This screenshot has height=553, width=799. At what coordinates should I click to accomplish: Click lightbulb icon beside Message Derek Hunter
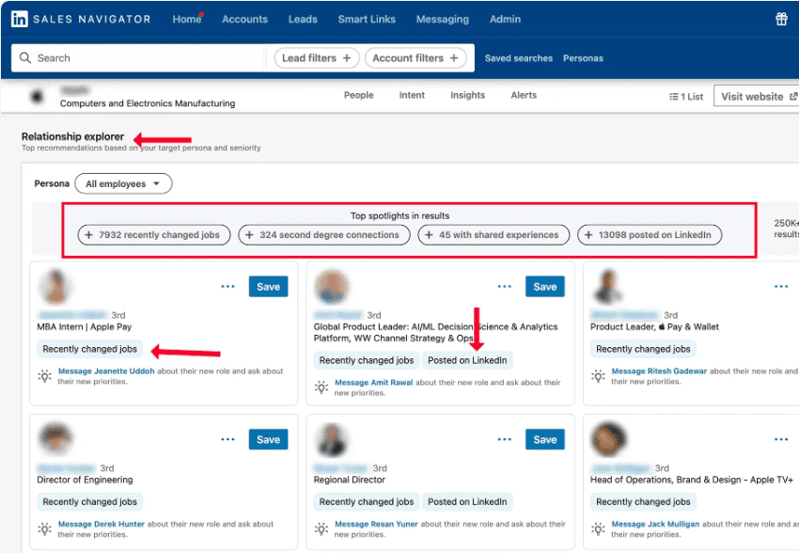[44, 529]
